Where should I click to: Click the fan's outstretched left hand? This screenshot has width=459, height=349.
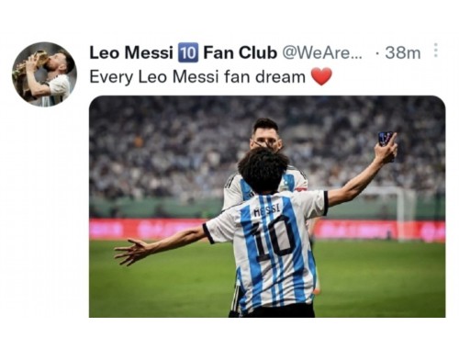coord(129,251)
